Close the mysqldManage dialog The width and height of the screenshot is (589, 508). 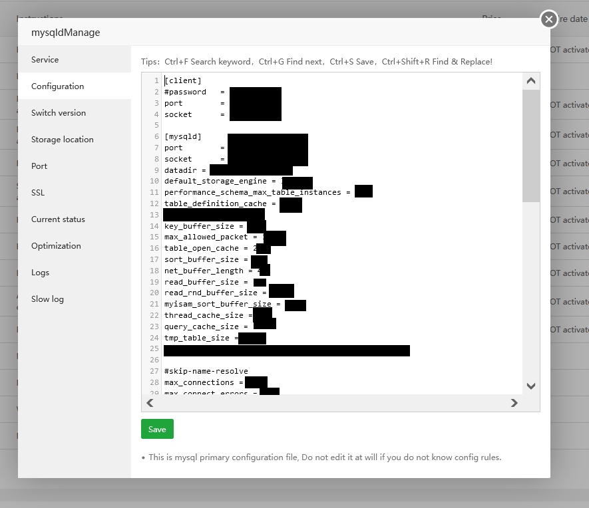tap(549, 19)
